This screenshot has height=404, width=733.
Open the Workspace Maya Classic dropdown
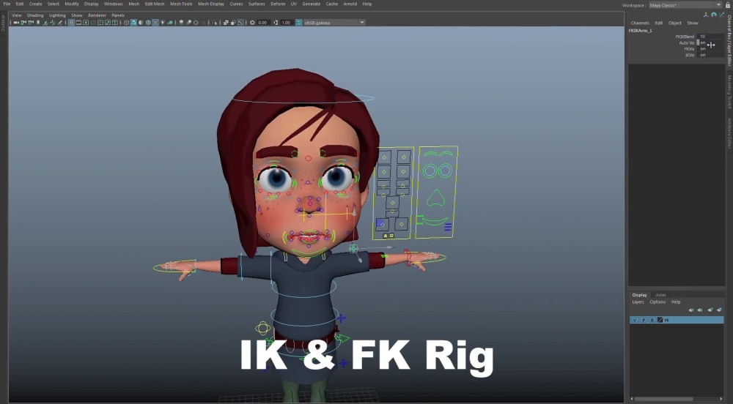(x=685, y=5)
